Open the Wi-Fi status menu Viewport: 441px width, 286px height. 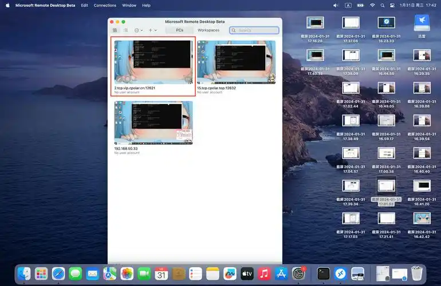point(372,5)
